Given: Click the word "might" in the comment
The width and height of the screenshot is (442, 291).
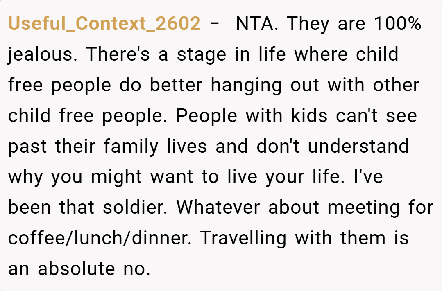Looking at the screenshot, I should pyautogui.click(x=117, y=177).
